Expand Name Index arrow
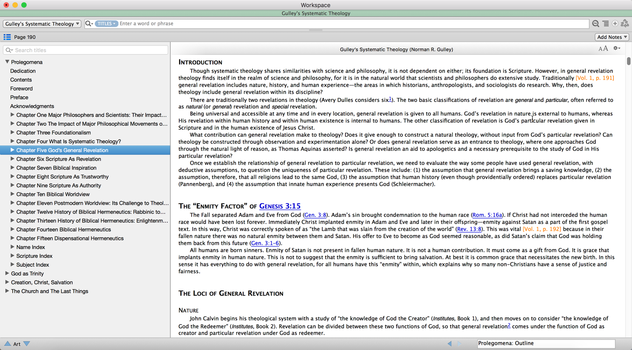The width and height of the screenshot is (632, 350). click(x=12, y=247)
